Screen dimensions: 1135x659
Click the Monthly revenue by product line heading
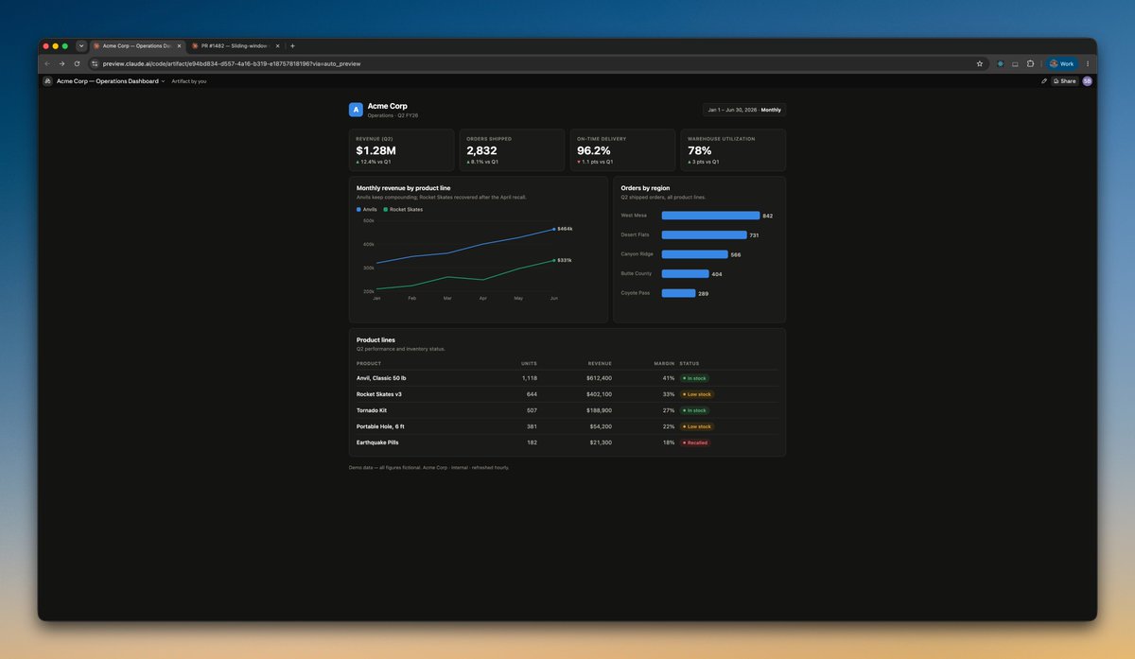403,188
